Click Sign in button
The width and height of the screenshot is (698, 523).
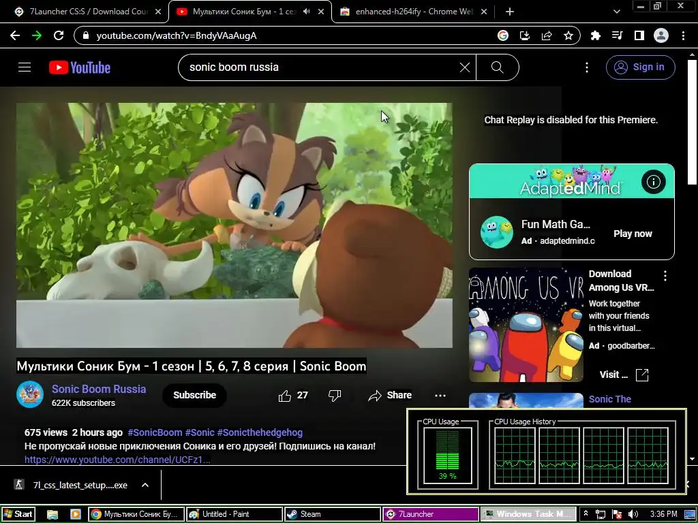[x=640, y=67]
